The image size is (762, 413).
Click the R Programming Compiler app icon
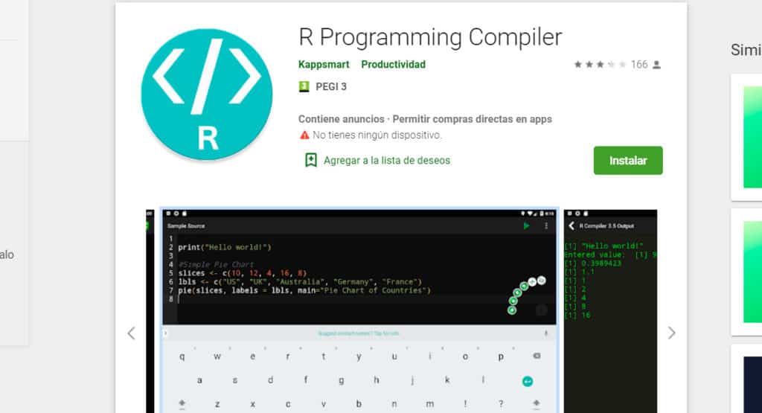pyautogui.click(x=207, y=95)
